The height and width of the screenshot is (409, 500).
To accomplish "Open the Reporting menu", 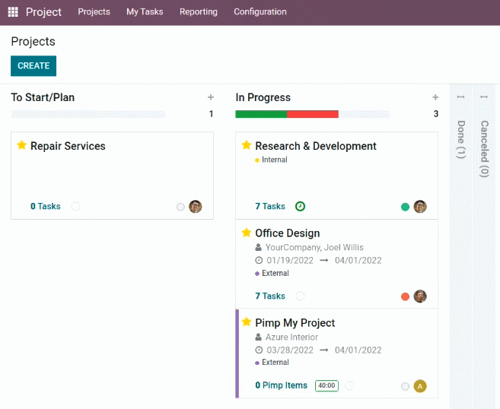I will (199, 12).
